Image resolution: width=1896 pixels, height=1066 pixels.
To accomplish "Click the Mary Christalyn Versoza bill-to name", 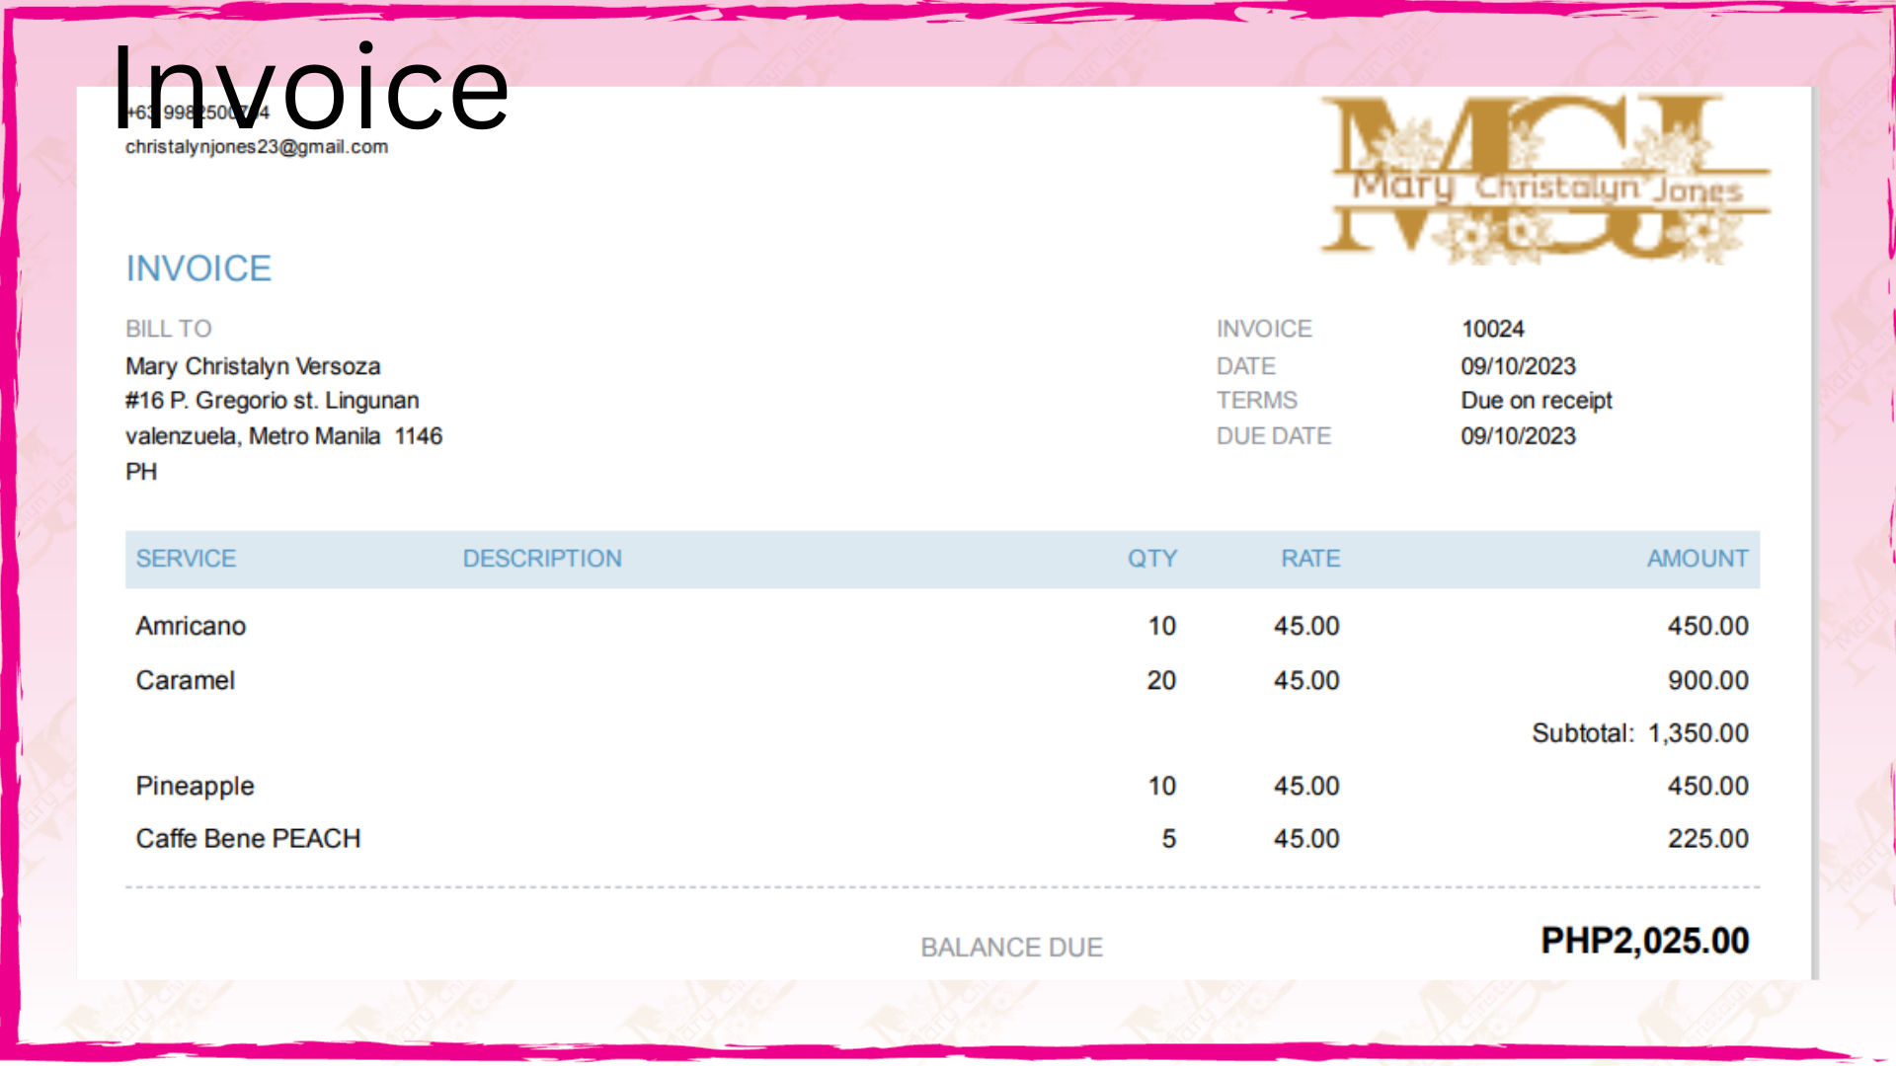I will point(253,366).
